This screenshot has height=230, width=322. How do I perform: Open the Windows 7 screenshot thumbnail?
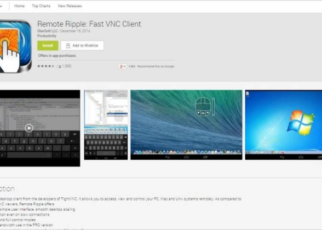[284, 125]
